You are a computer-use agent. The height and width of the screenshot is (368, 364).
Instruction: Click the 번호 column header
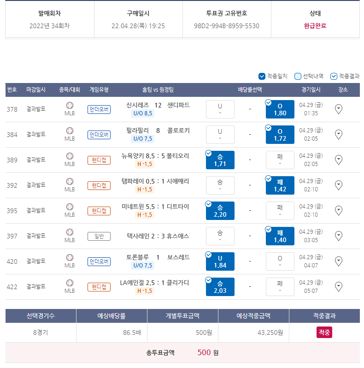coord(12,89)
